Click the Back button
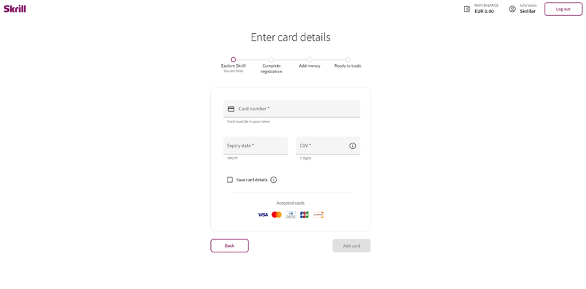The height and width of the screenshot is (289, 586). [230, 246]
